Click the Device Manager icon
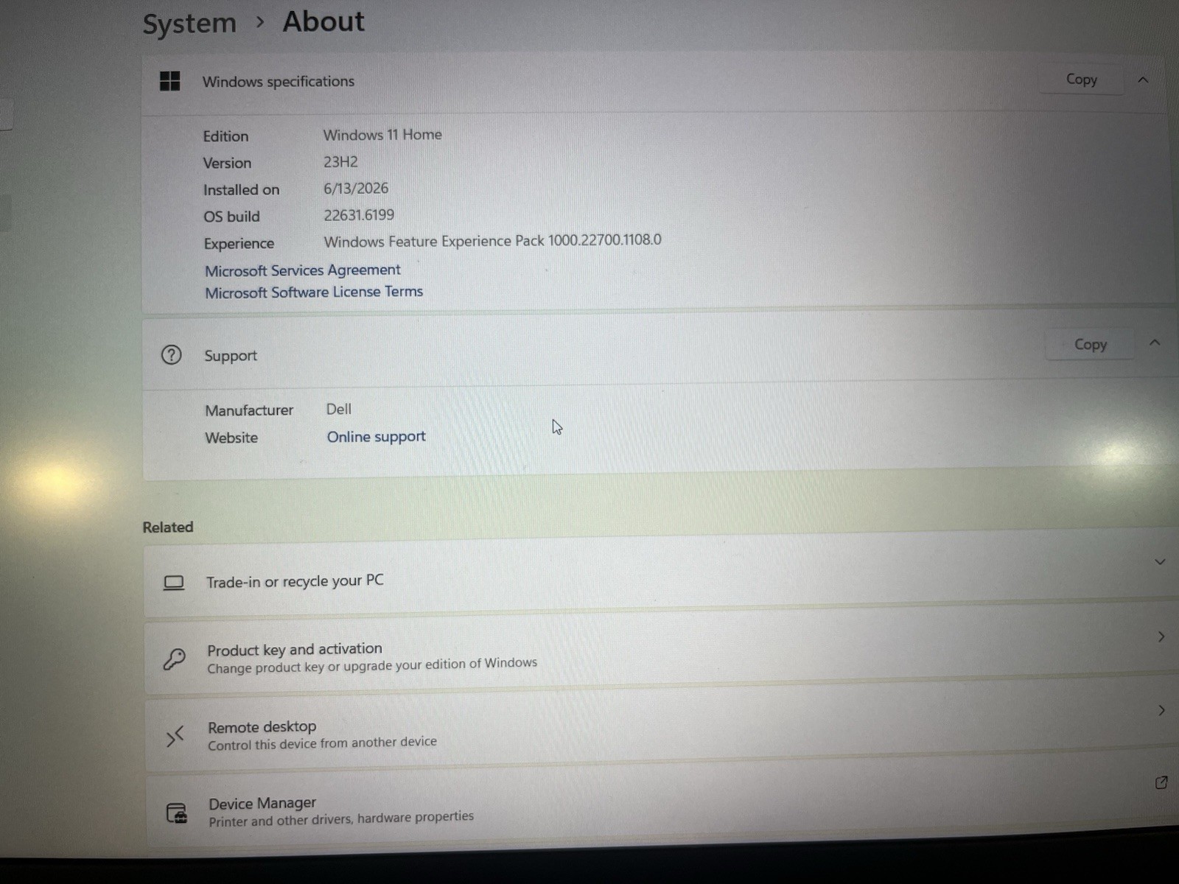Image resolution: width=1179 pixels, height=884 pixels. tap(177, 813)
